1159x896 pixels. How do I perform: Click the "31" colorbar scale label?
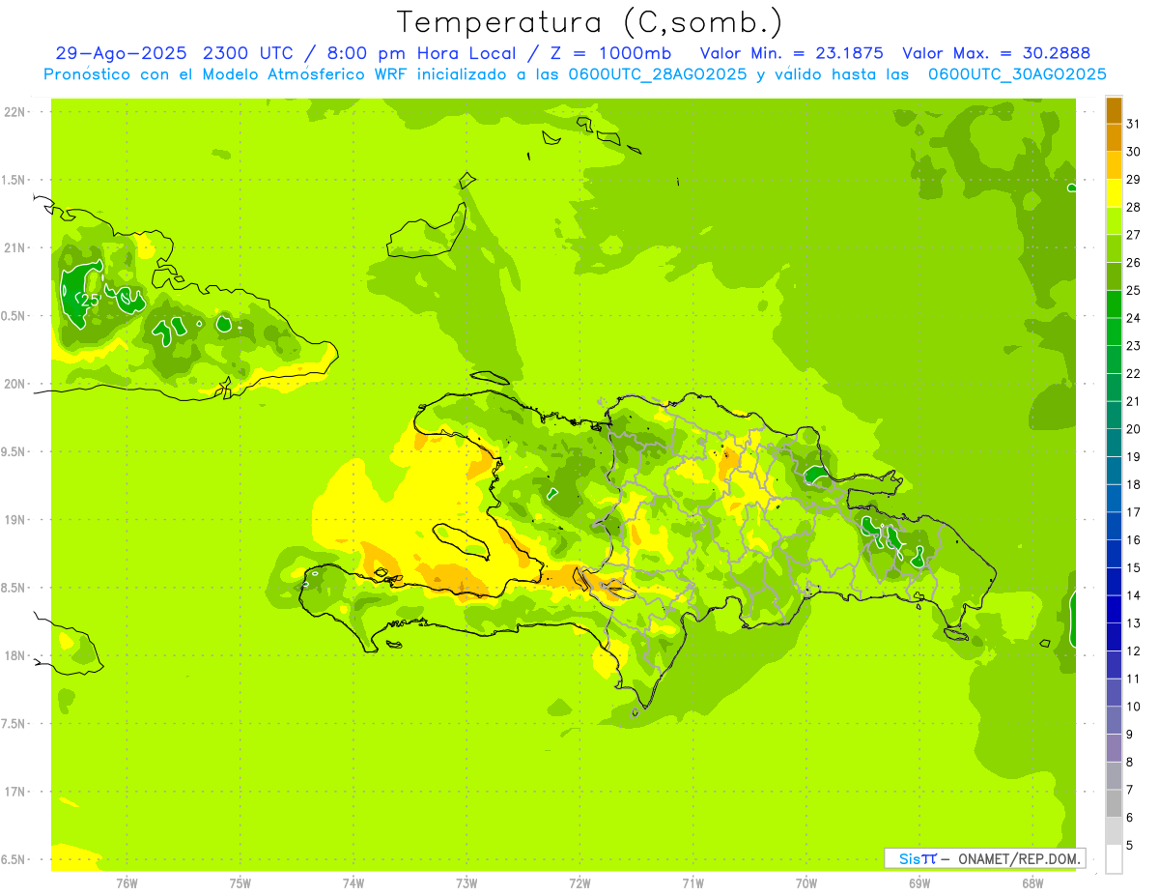pyautogui.click(x=1133, y=124)
